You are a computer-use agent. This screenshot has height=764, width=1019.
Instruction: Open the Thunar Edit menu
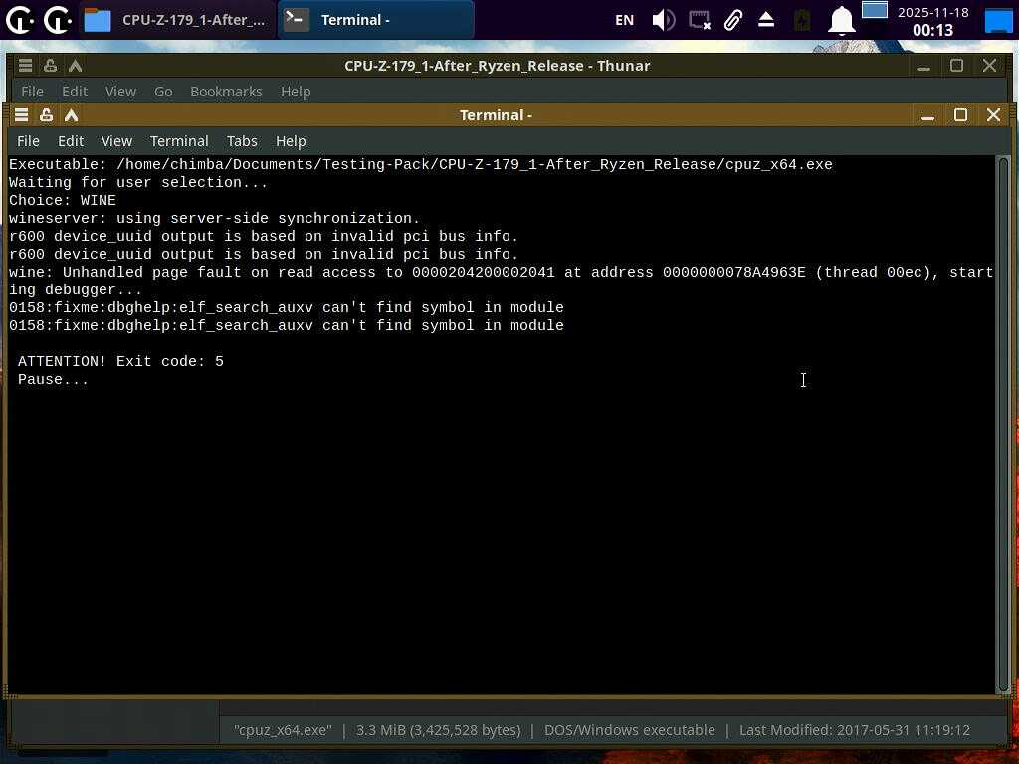tap(74, 92)
